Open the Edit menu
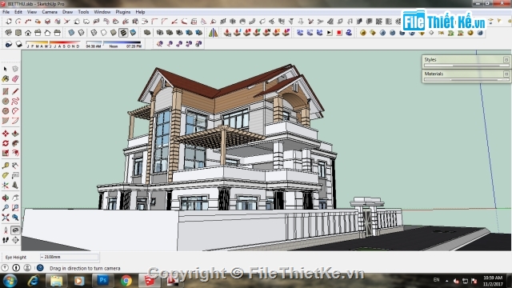This screenshot has width=512, height=288. [18, 12]
